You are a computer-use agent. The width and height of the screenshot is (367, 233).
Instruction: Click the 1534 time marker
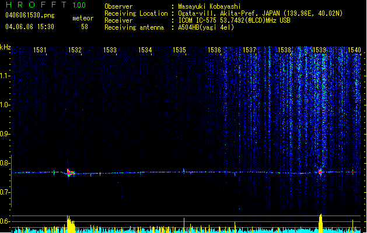(x=145, y=50)
